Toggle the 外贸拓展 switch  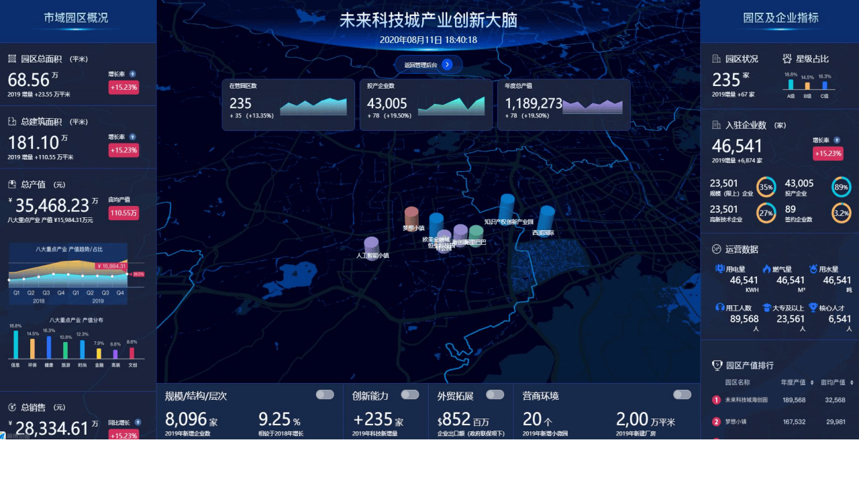pos(495,394)
